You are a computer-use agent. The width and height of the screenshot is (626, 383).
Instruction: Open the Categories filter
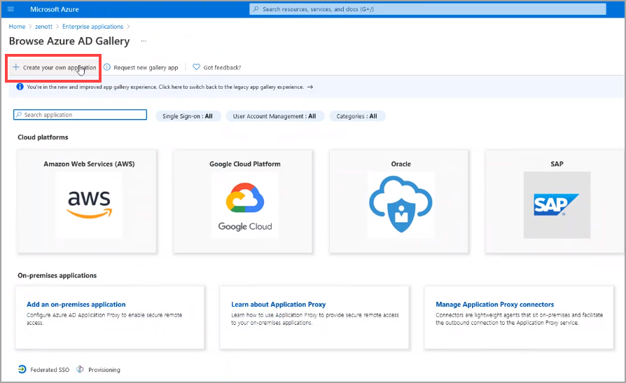tap(356, 116)
